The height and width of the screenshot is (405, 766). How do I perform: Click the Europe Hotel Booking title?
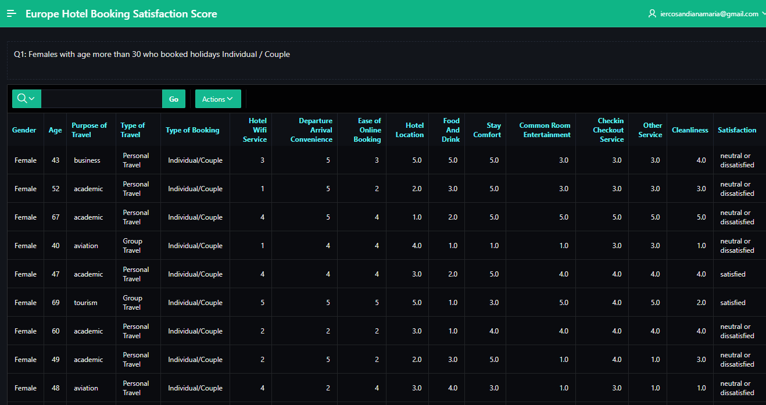pyautogui.click(x=121, y=14)
